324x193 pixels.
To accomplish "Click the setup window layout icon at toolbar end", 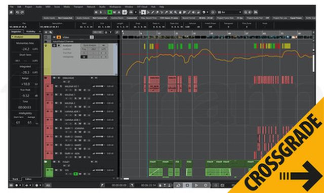I will coord(256,12).
